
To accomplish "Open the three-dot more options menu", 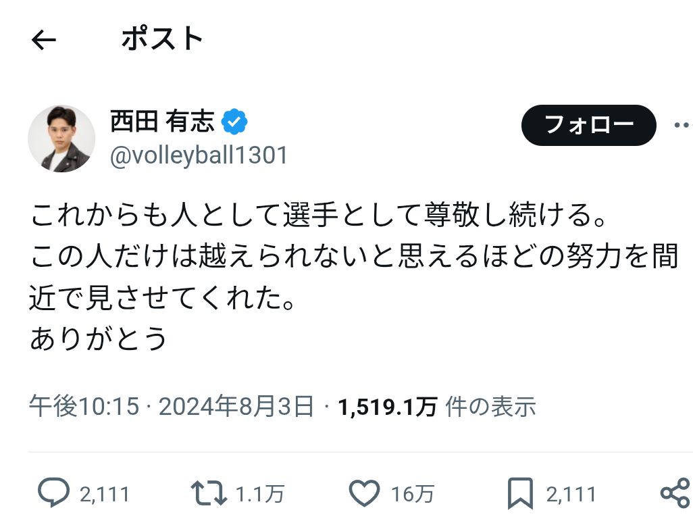I will pos(682,125).
